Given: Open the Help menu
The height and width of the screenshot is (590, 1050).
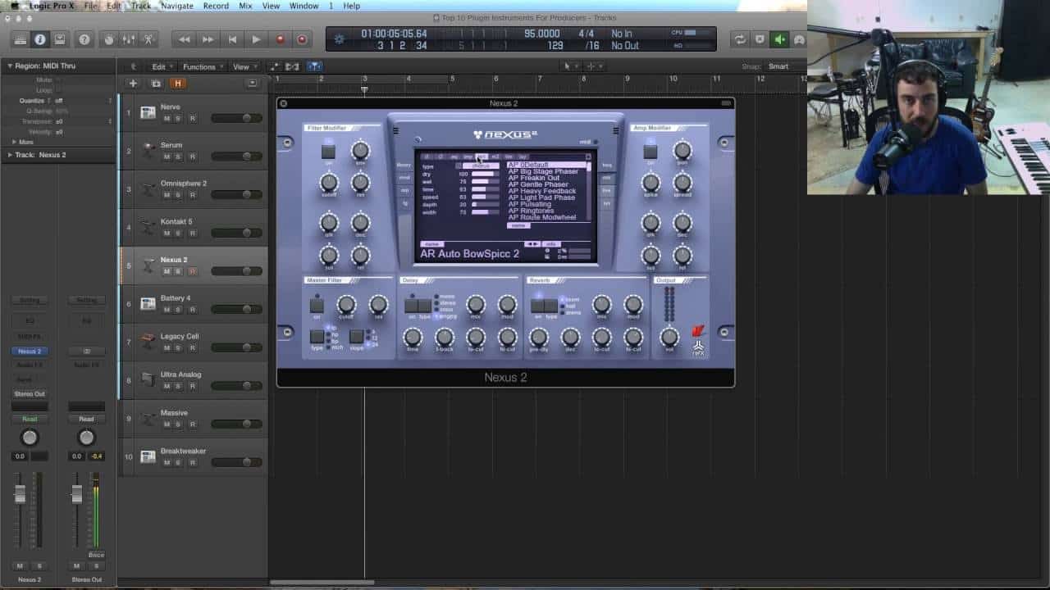Looking at the screenshot, I should tap(351, 6).
